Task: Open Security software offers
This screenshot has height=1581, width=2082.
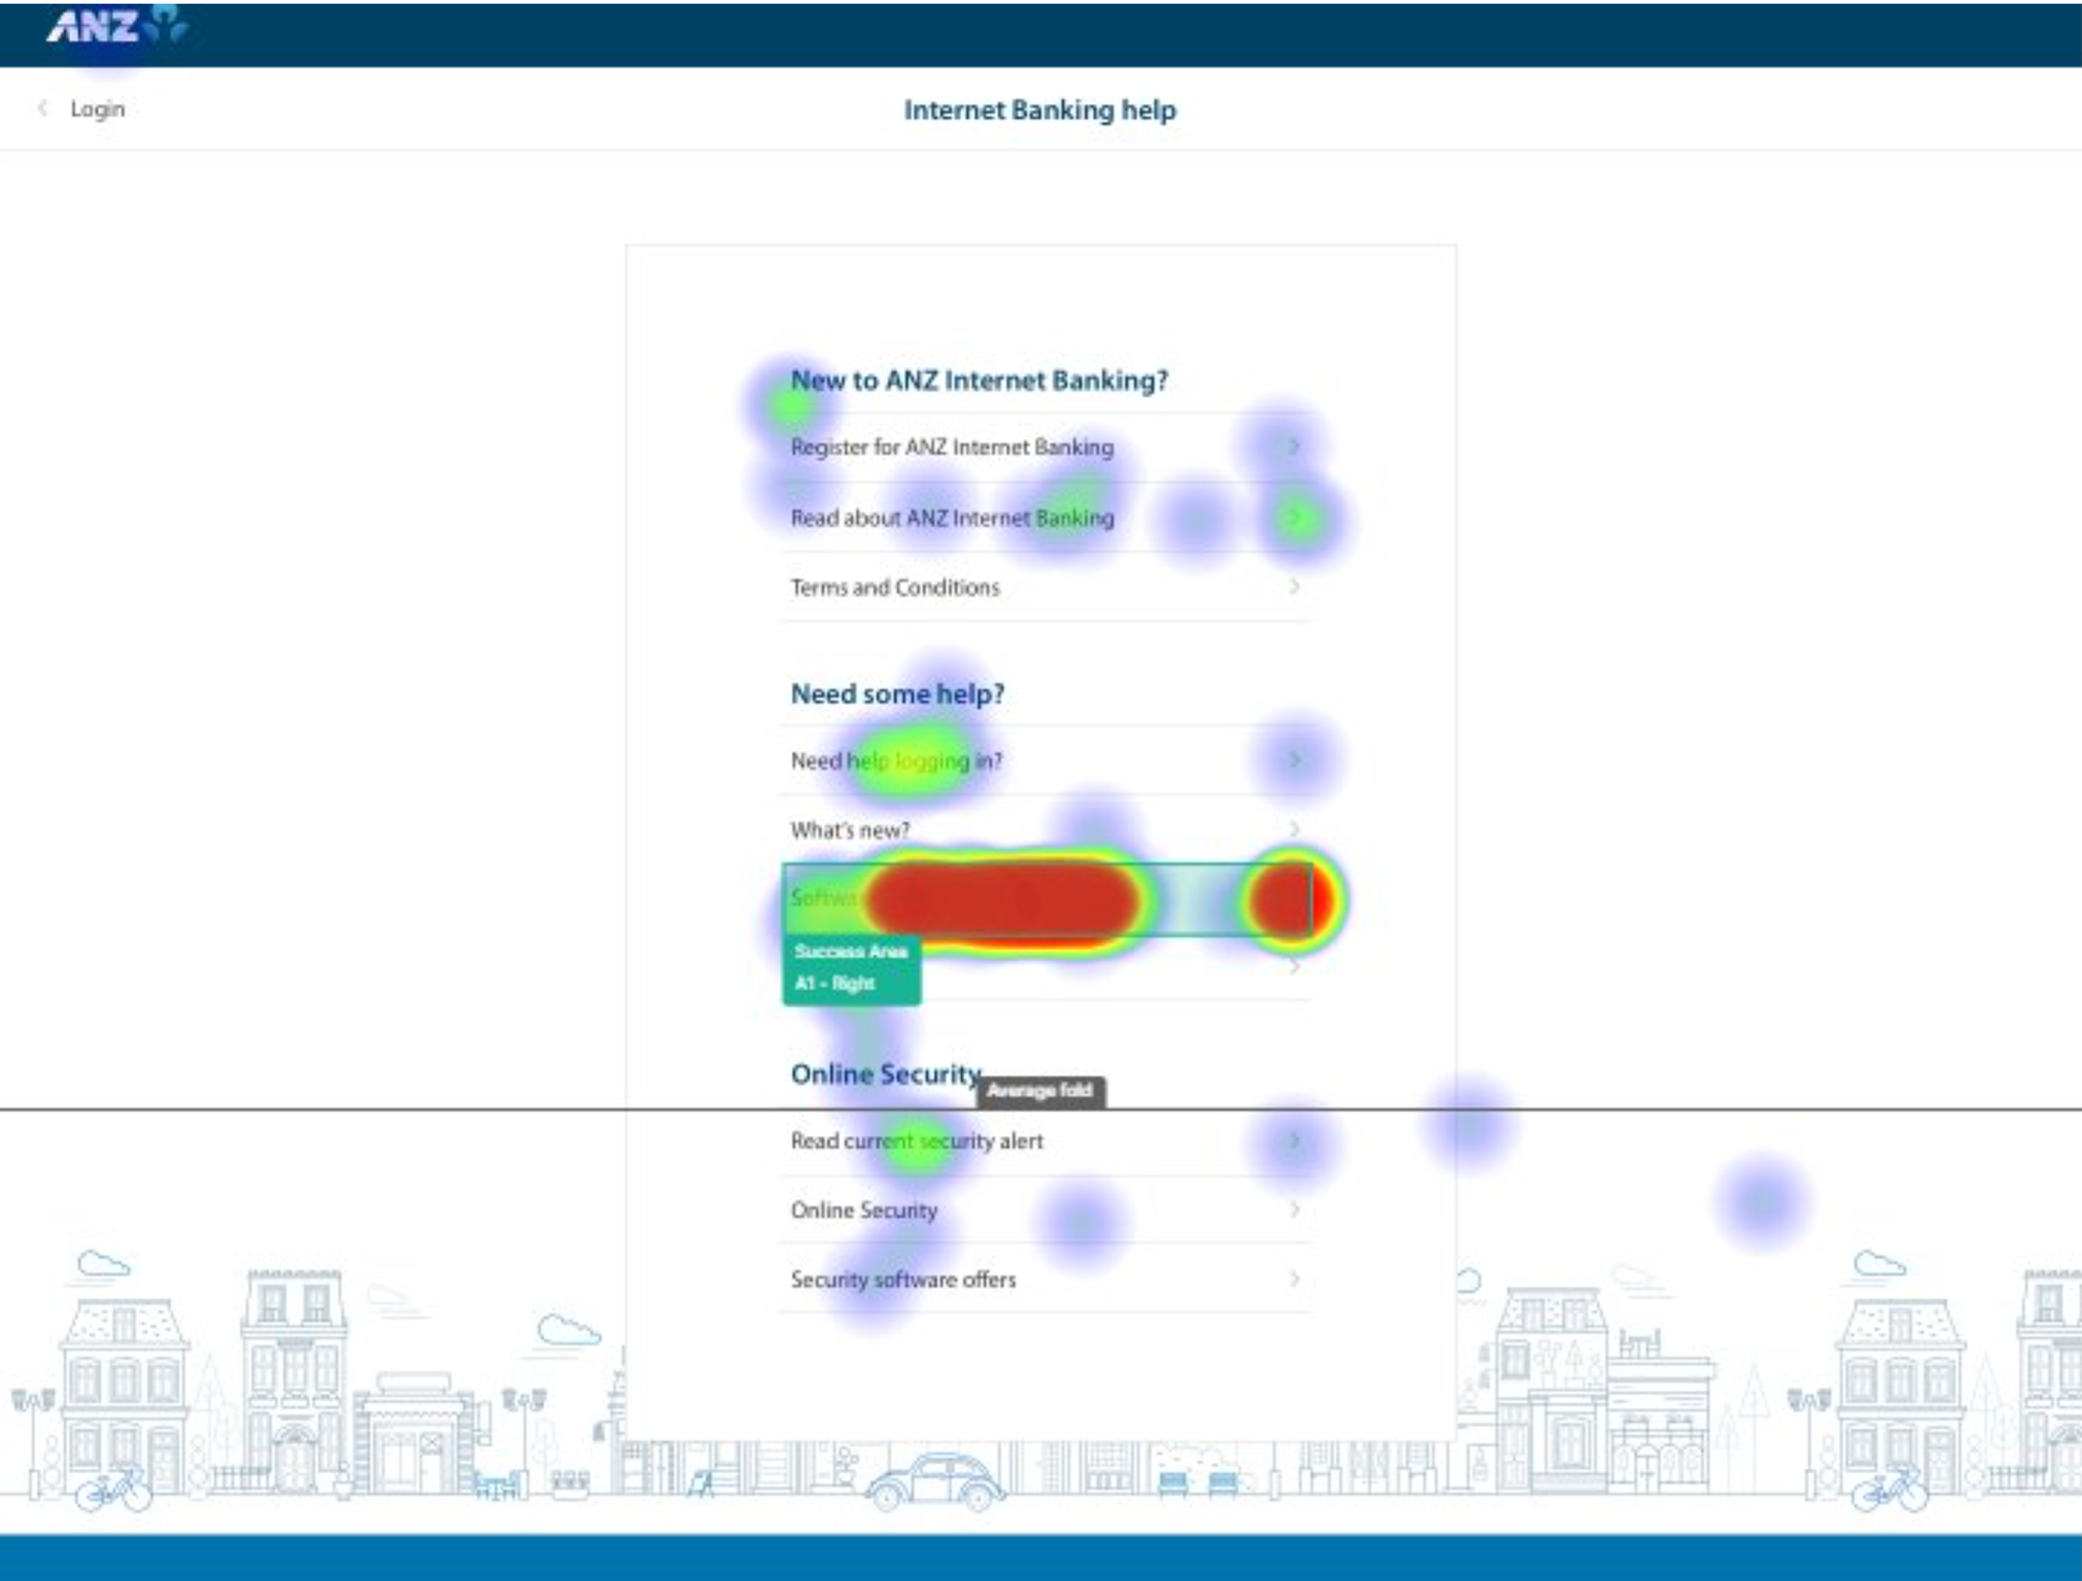Action: (903, 1279)
